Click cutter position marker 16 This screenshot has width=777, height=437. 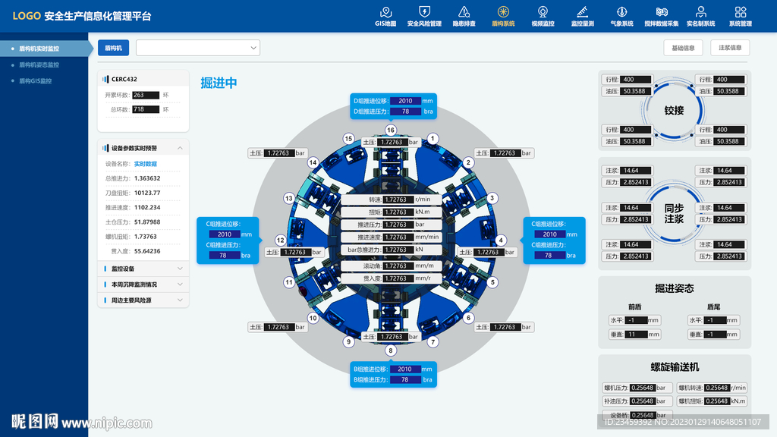pos(391,130)
